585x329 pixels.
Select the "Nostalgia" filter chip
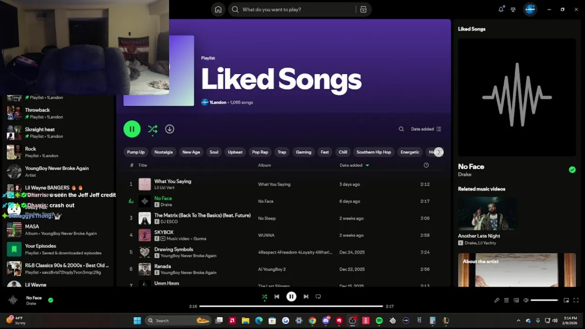tap(164, 152)
